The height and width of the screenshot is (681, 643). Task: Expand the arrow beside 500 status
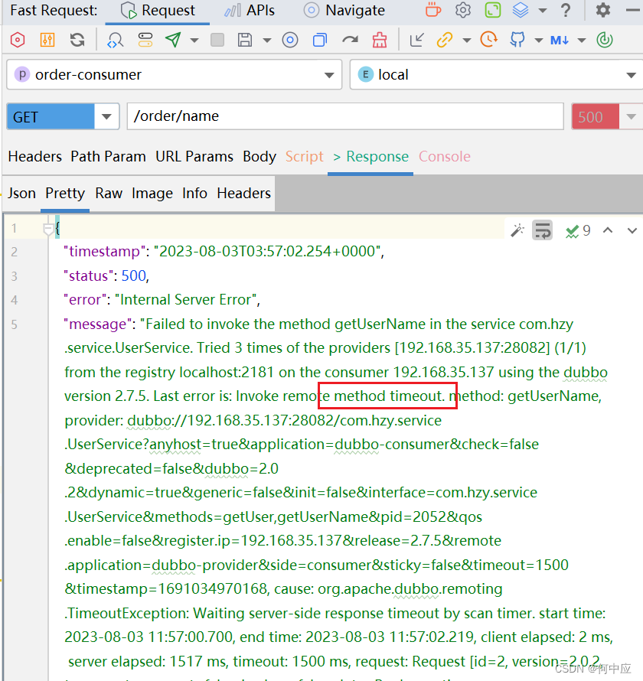tap(632, 116)
